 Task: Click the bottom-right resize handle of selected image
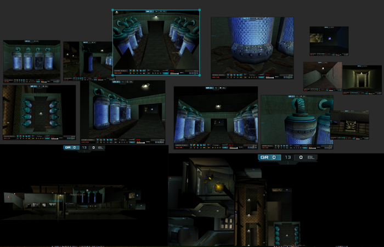tap(200, 75)
